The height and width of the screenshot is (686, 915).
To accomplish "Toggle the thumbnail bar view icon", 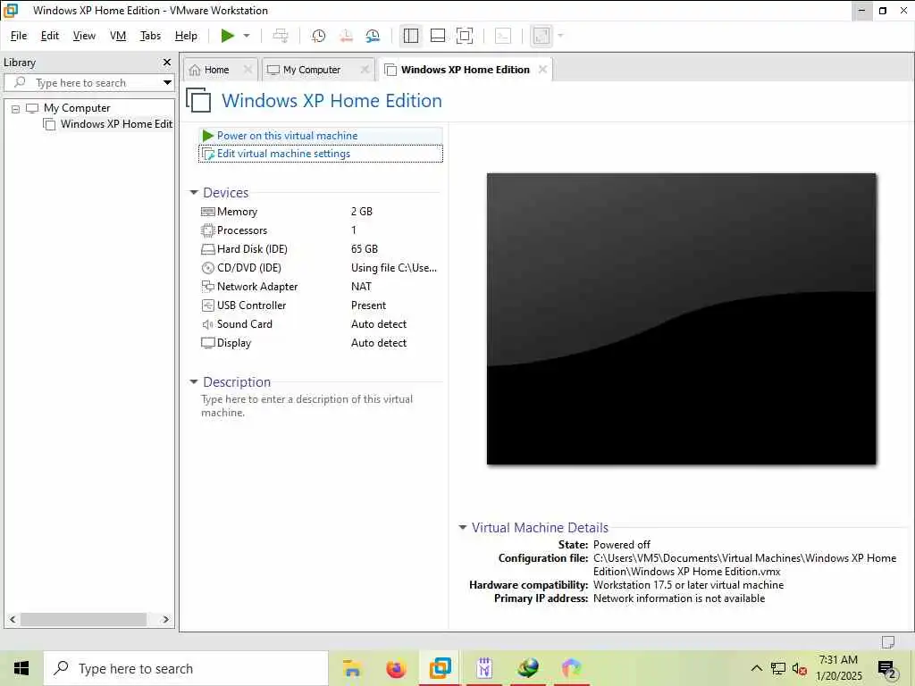I will [x=438, y=36].
